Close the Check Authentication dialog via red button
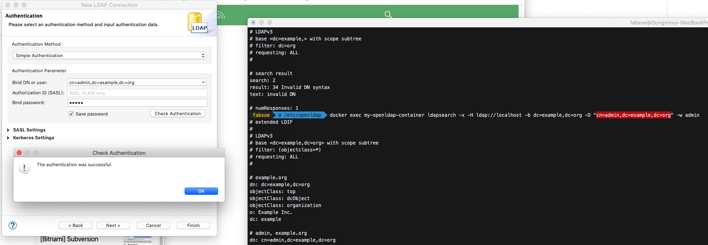This screenshot has width=708, height=245. (19, 153)
